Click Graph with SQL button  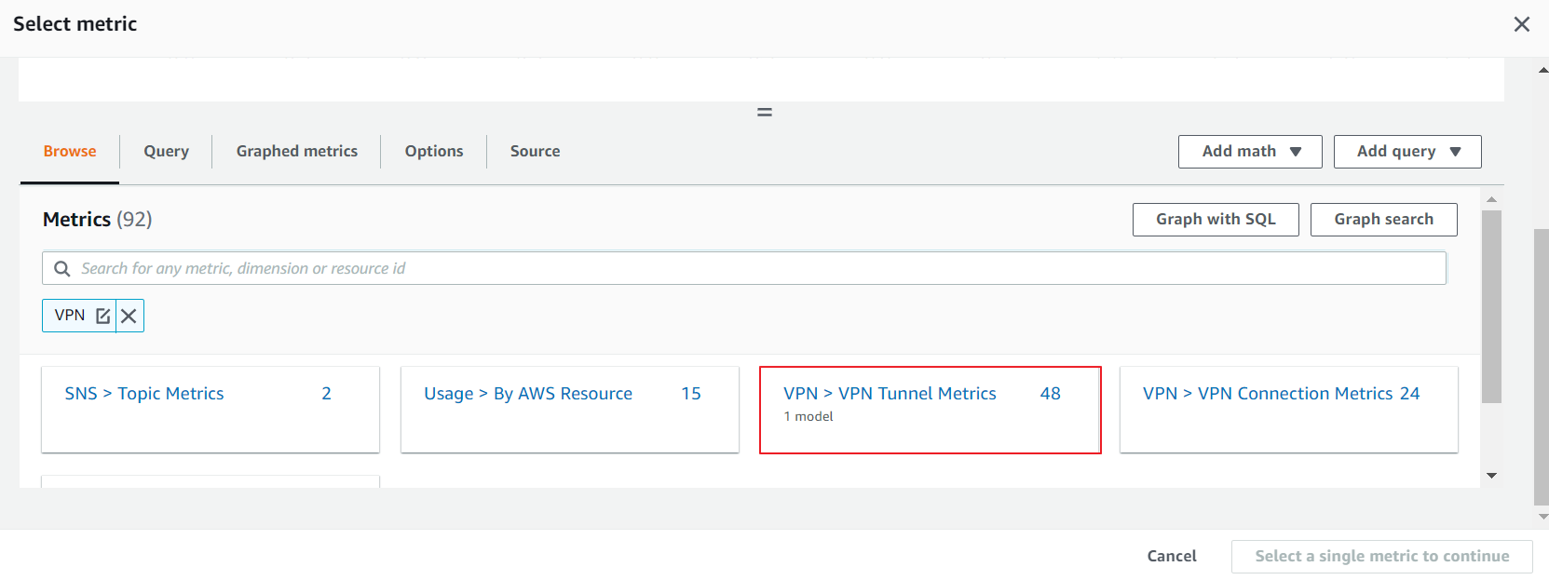coord(1215,220)
